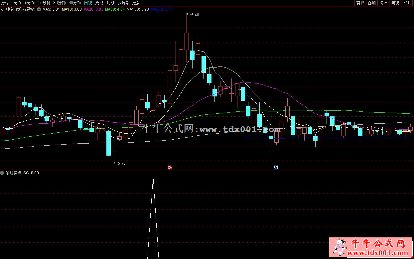
Task: Click the 统计 statistics button
Action: (383, 3)
